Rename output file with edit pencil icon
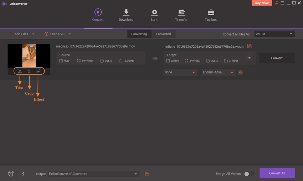This screenshot has height=181, width=303. [250, 46]
